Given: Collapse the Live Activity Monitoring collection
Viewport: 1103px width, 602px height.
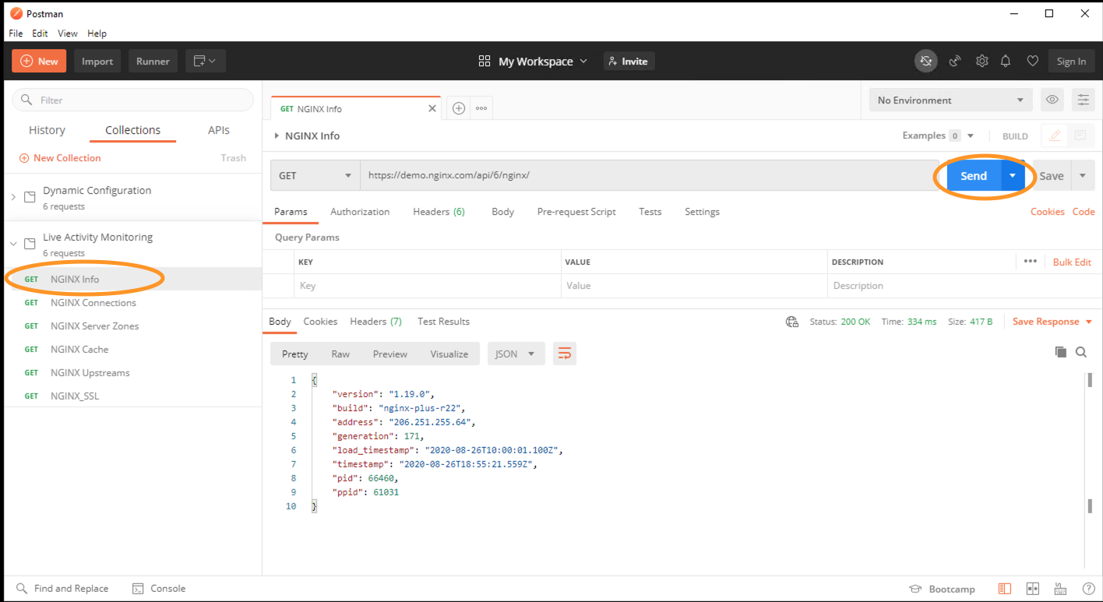Looking at the screenshot, I should pyautogui.click(x=13, y=244).
